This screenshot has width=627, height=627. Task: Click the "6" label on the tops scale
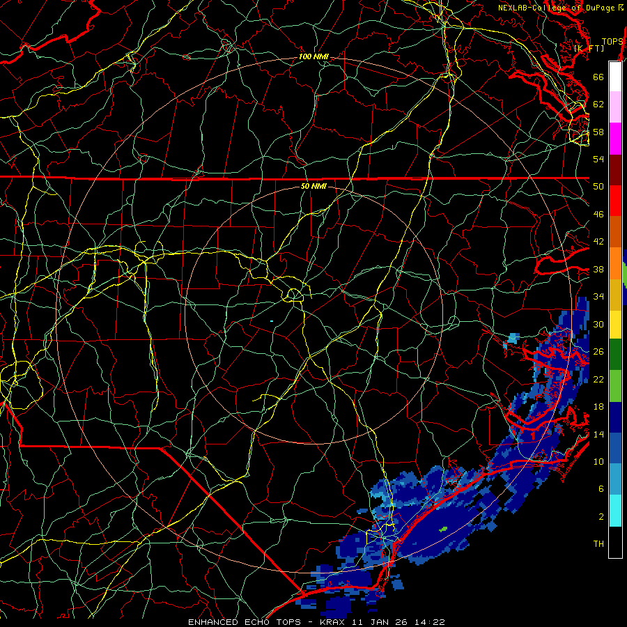coord(601,489)
